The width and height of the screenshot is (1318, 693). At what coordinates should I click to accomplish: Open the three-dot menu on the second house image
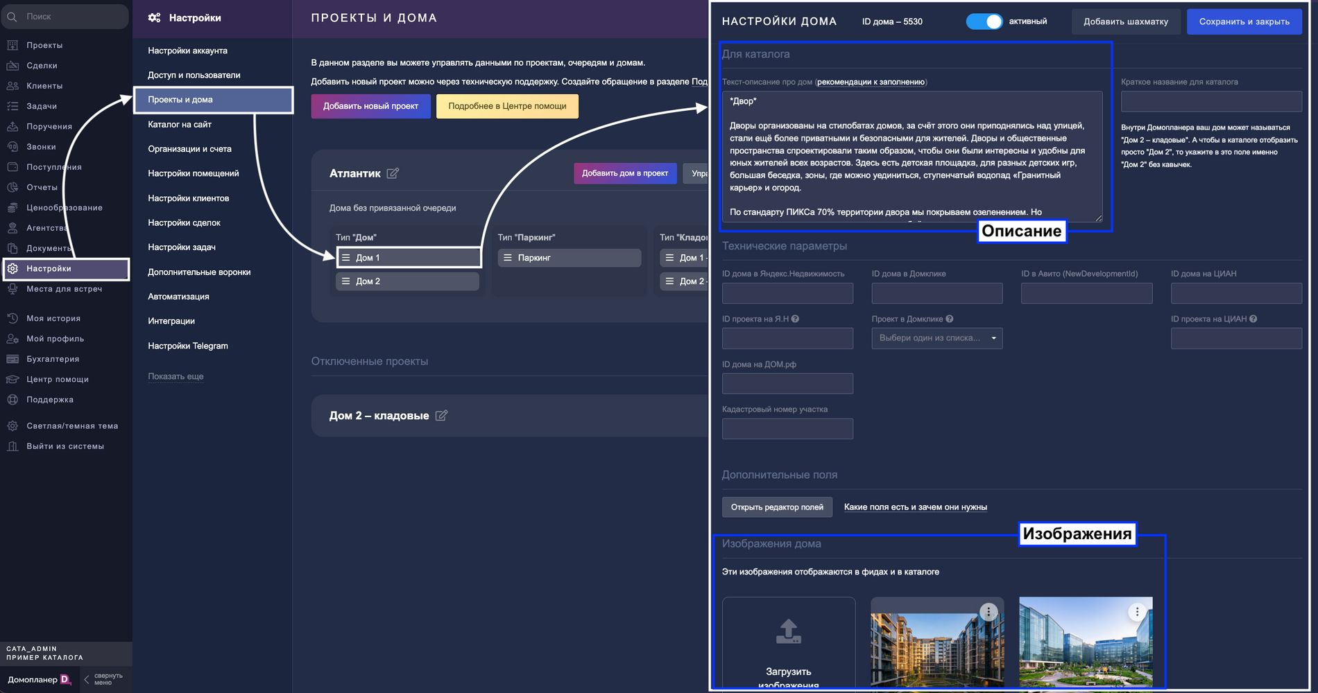(x=1137, y=612)
